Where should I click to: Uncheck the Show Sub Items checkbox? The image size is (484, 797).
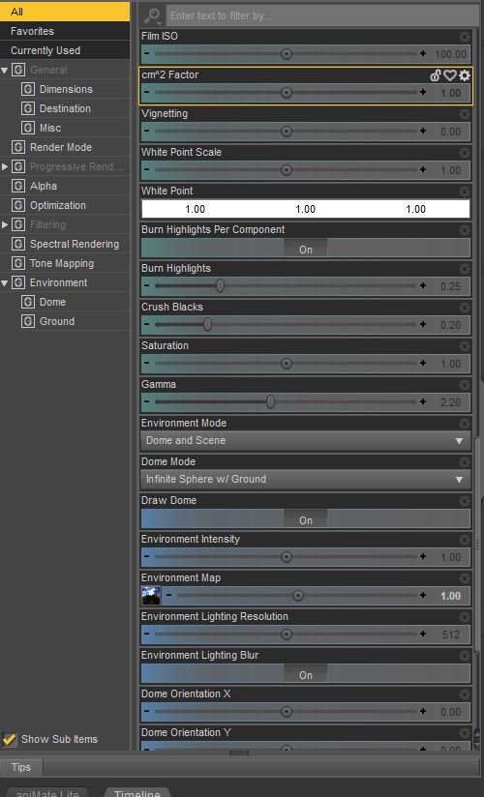(x=9, y=739)
